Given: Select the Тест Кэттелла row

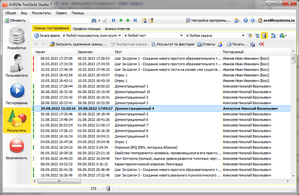Looking at the screenshot, I should (161, 159).
